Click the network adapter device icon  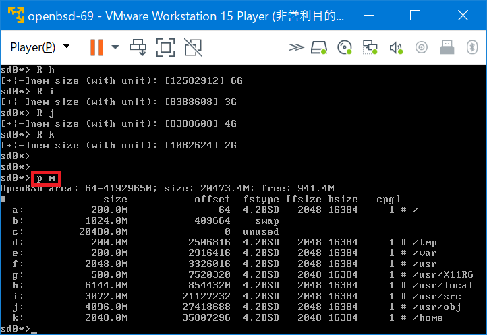[x=370, y=47]
